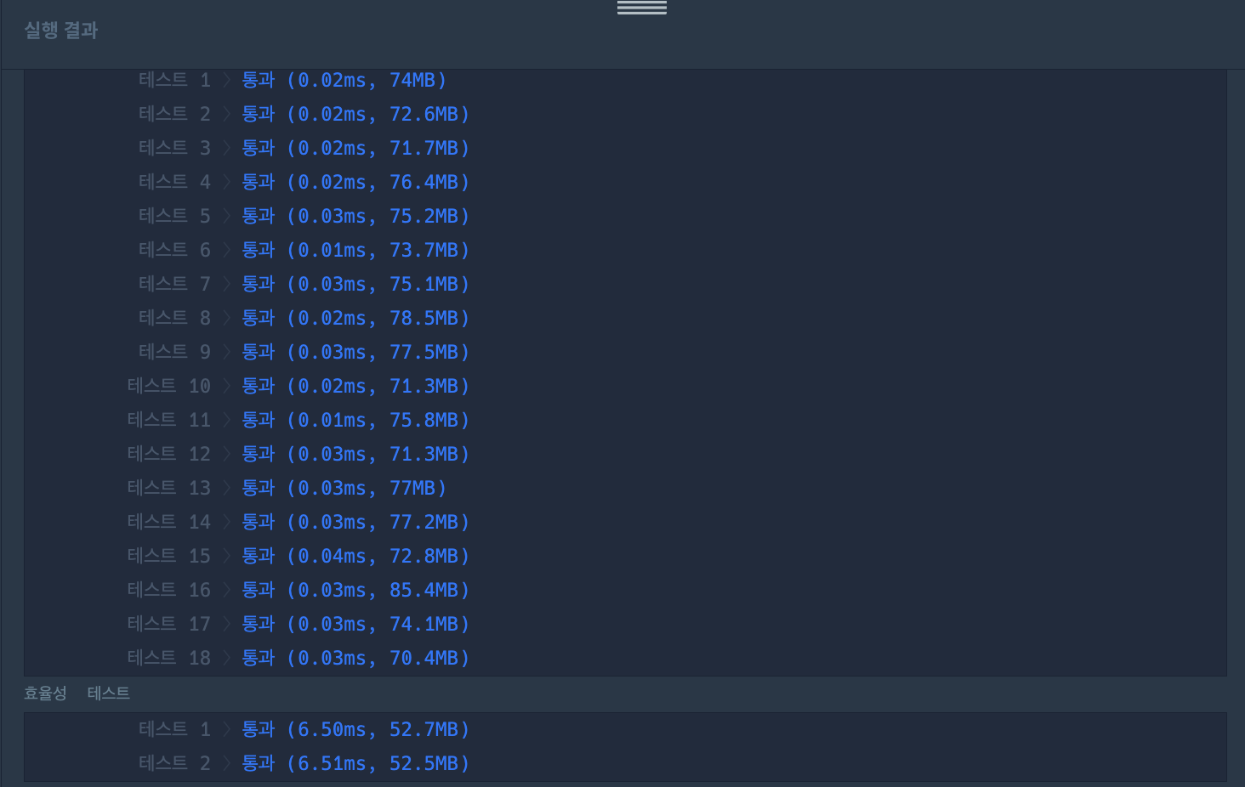Select the 테스트 12 label
This screenshot has width=1245, height=787.
tap(168, 454)
